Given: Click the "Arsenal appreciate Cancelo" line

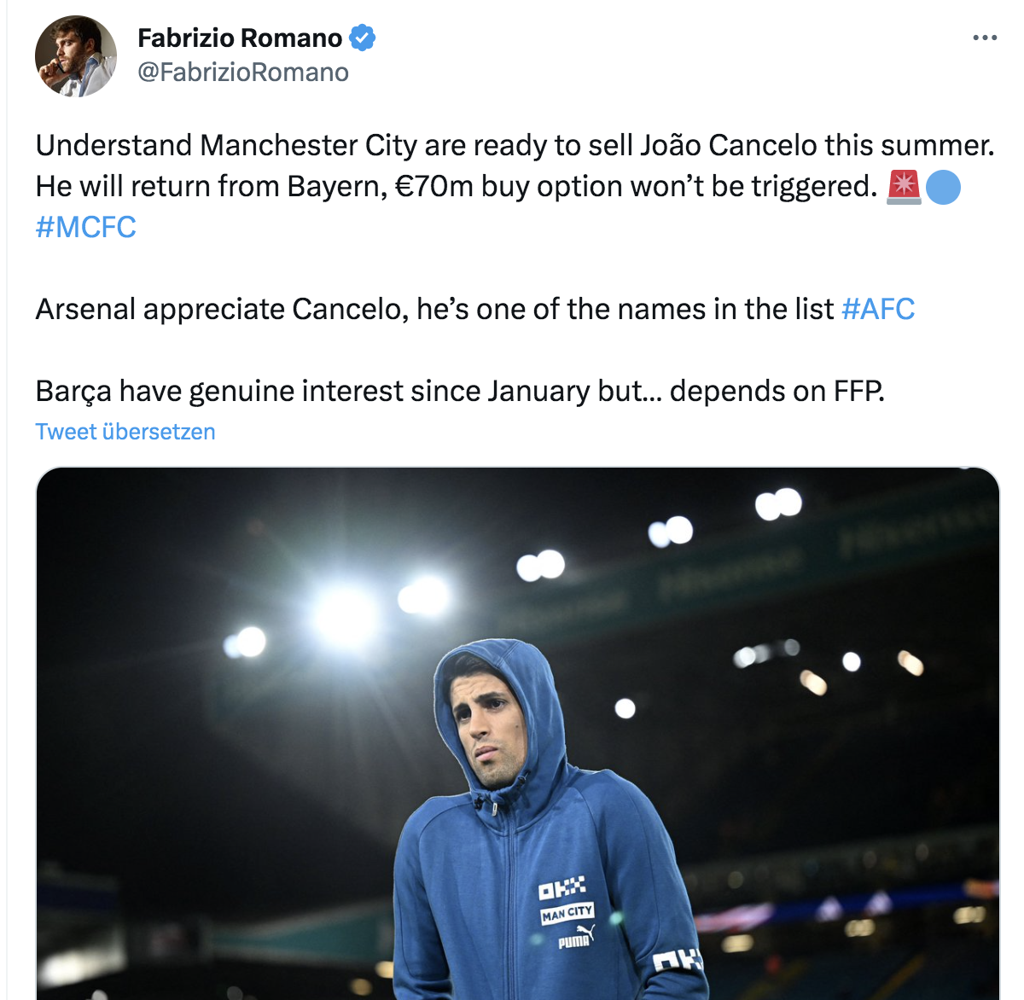Looking at the screenshot, I should click(435, 309).
